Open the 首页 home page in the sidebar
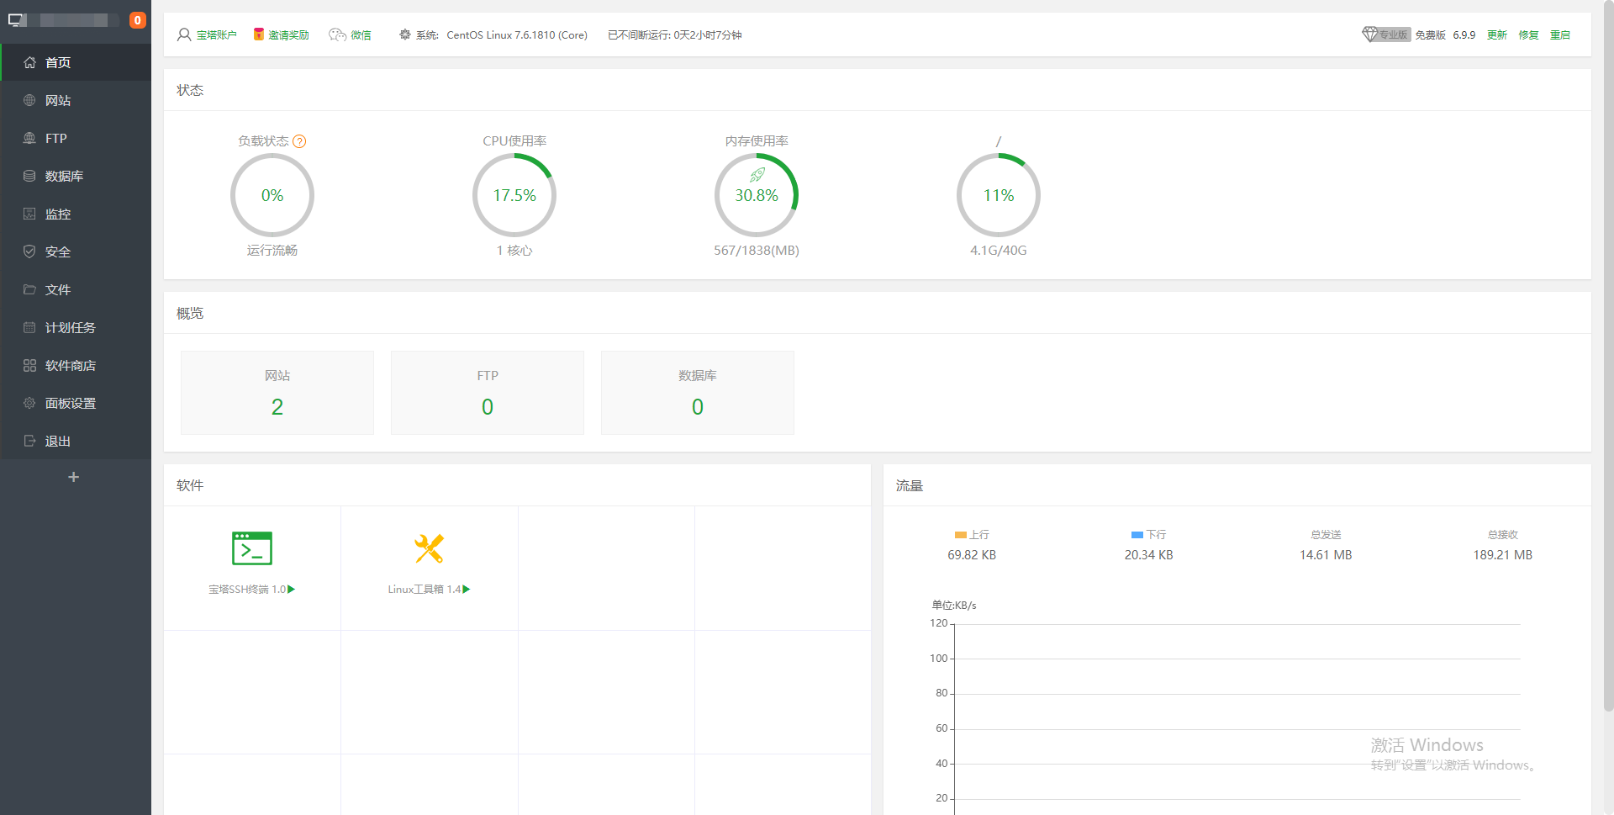 pos(76,62)
